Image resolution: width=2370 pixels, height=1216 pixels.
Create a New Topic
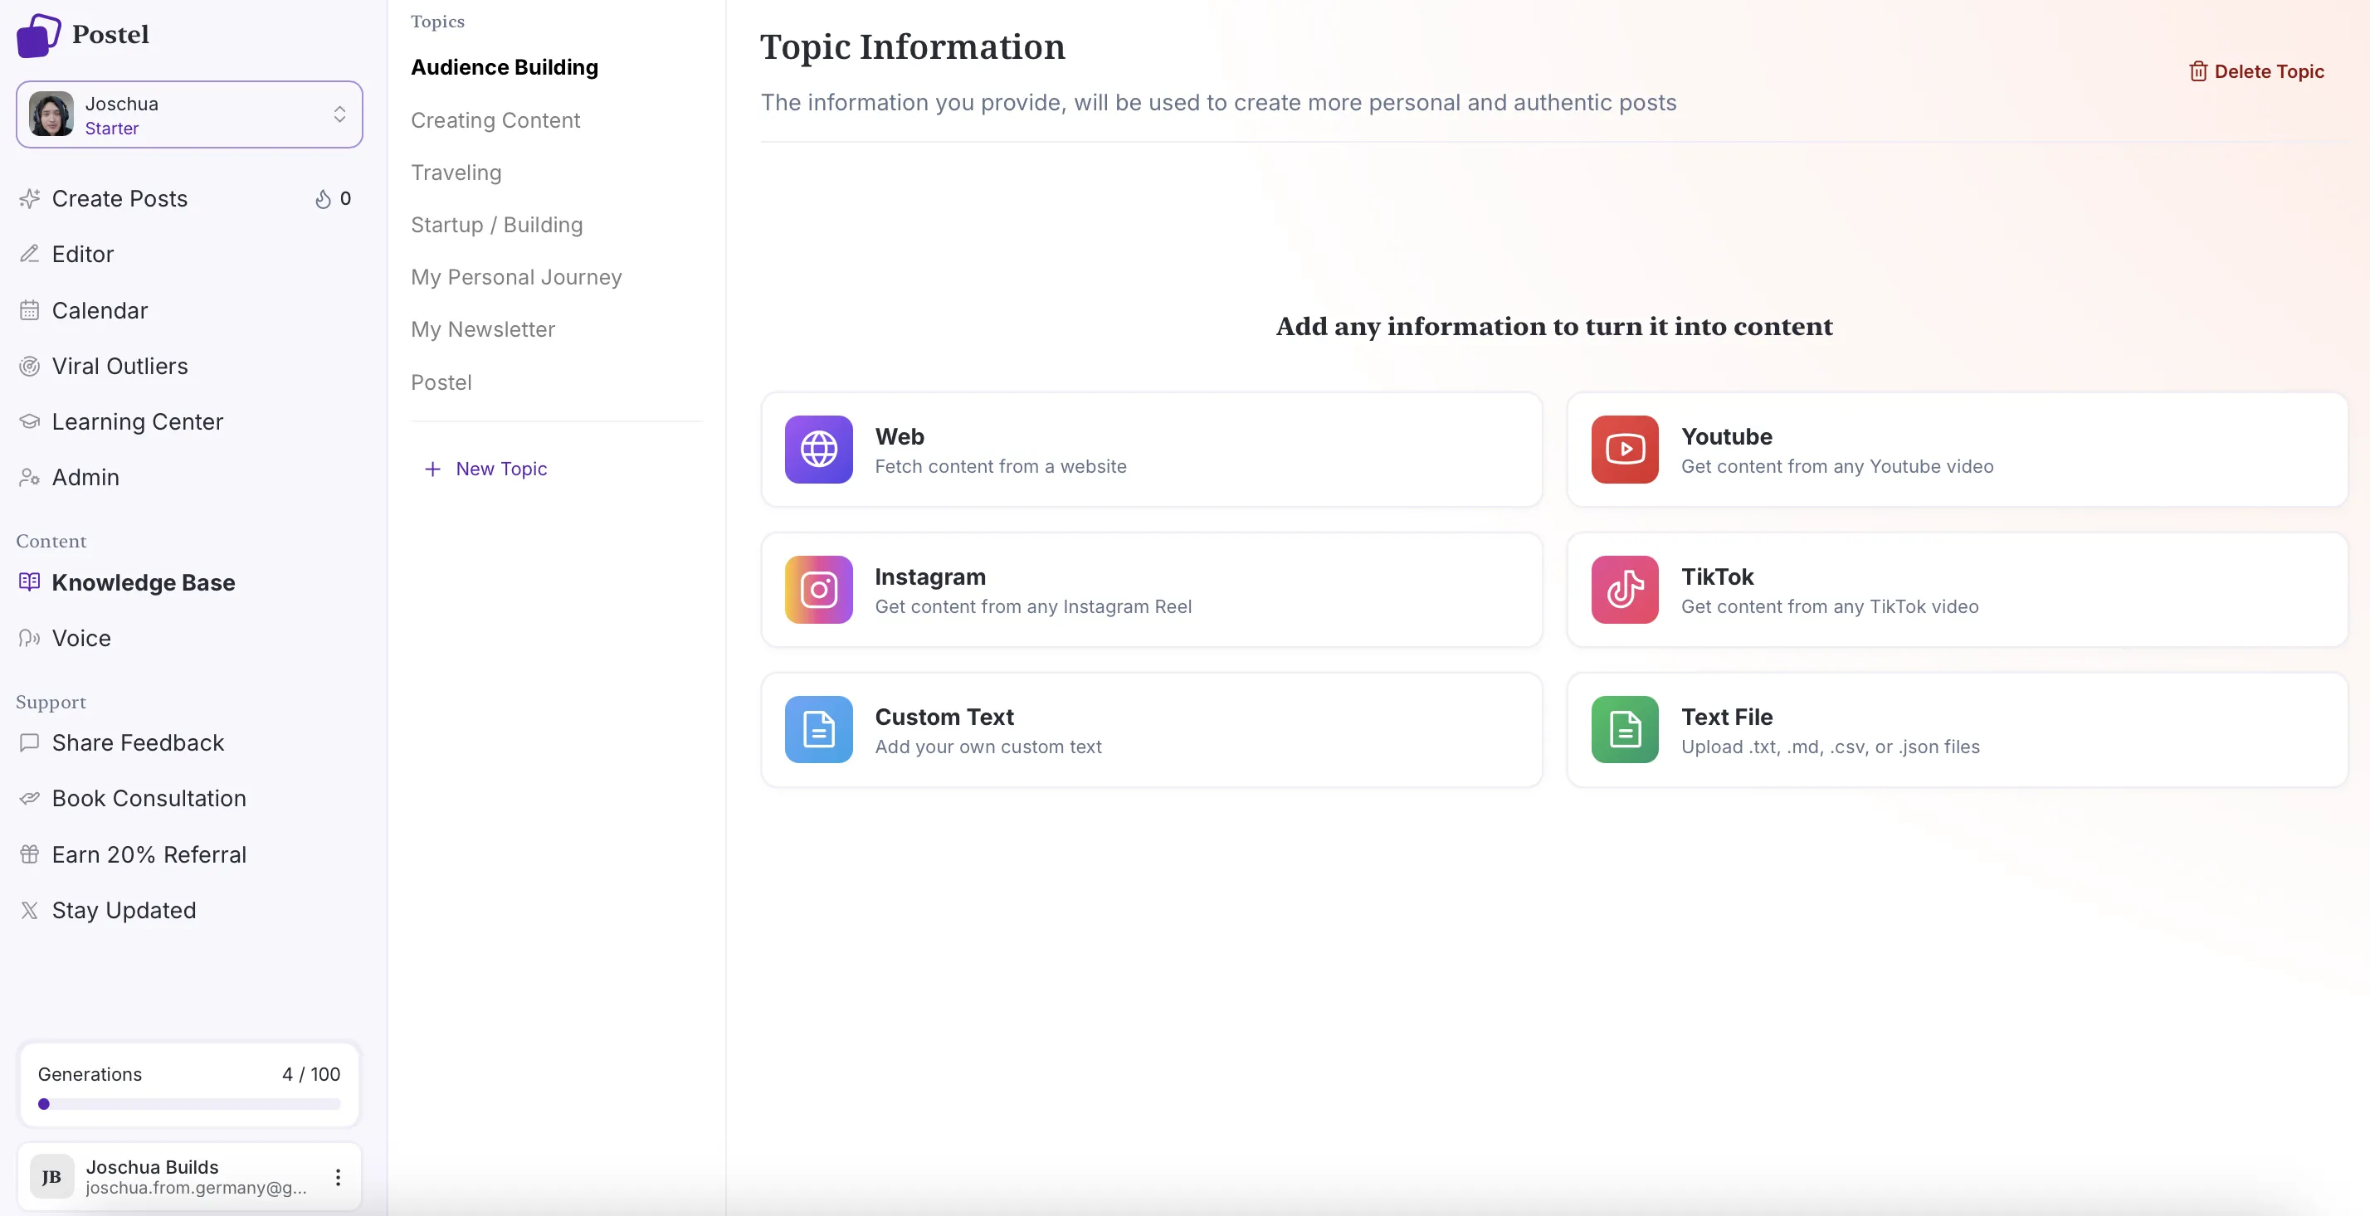pos(485,468)
